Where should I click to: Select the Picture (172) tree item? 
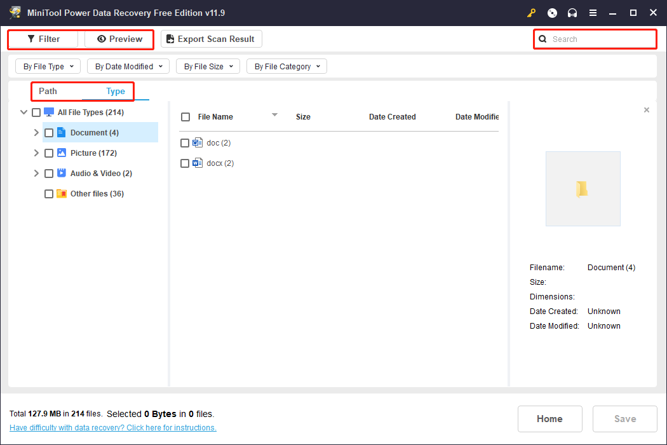point(93,153)
